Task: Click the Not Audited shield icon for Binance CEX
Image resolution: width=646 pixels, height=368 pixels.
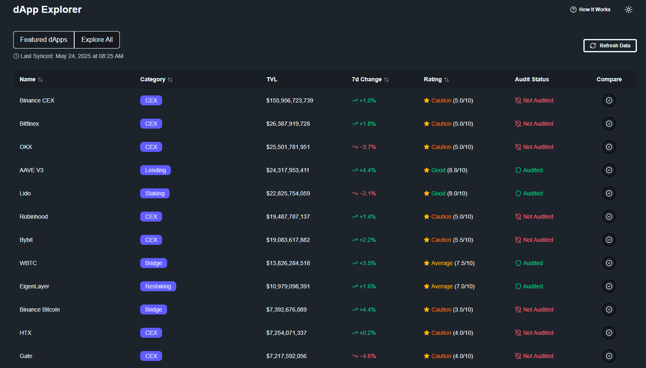Action: [518, 100]
